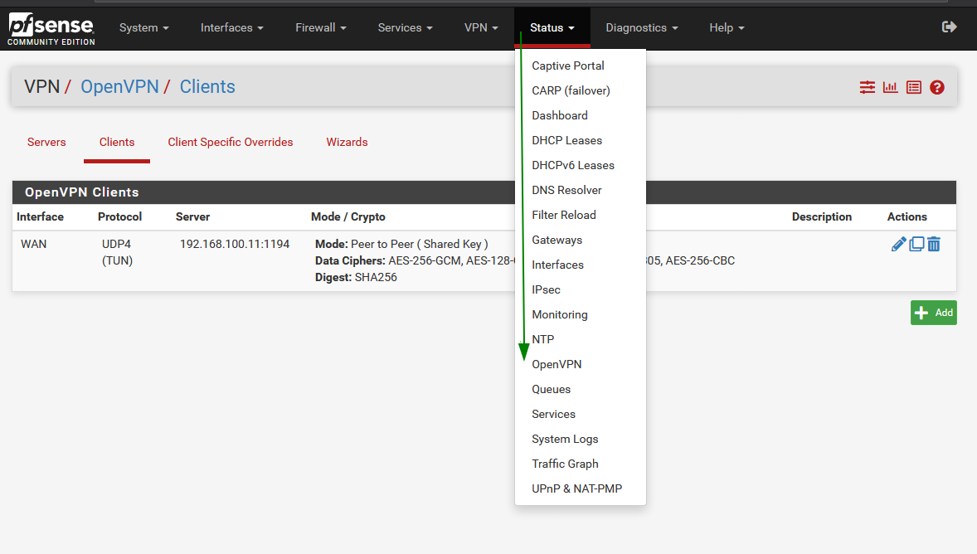Expand the Interfaces menu in the navbar
This screenshot has height=554, width=977.
pos(231,27)
